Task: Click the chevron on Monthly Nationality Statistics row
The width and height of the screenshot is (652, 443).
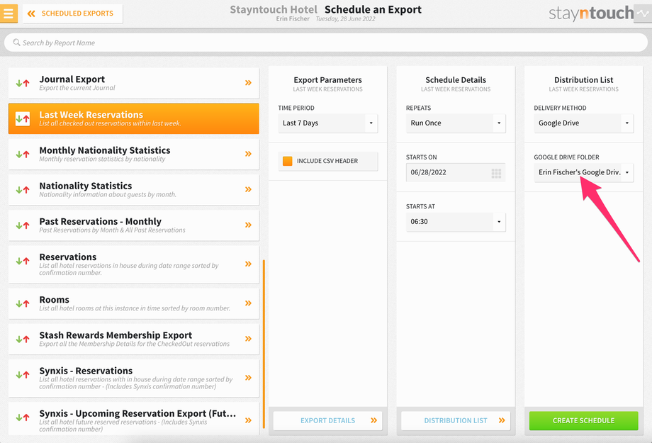Action: (x=248, y=154)
